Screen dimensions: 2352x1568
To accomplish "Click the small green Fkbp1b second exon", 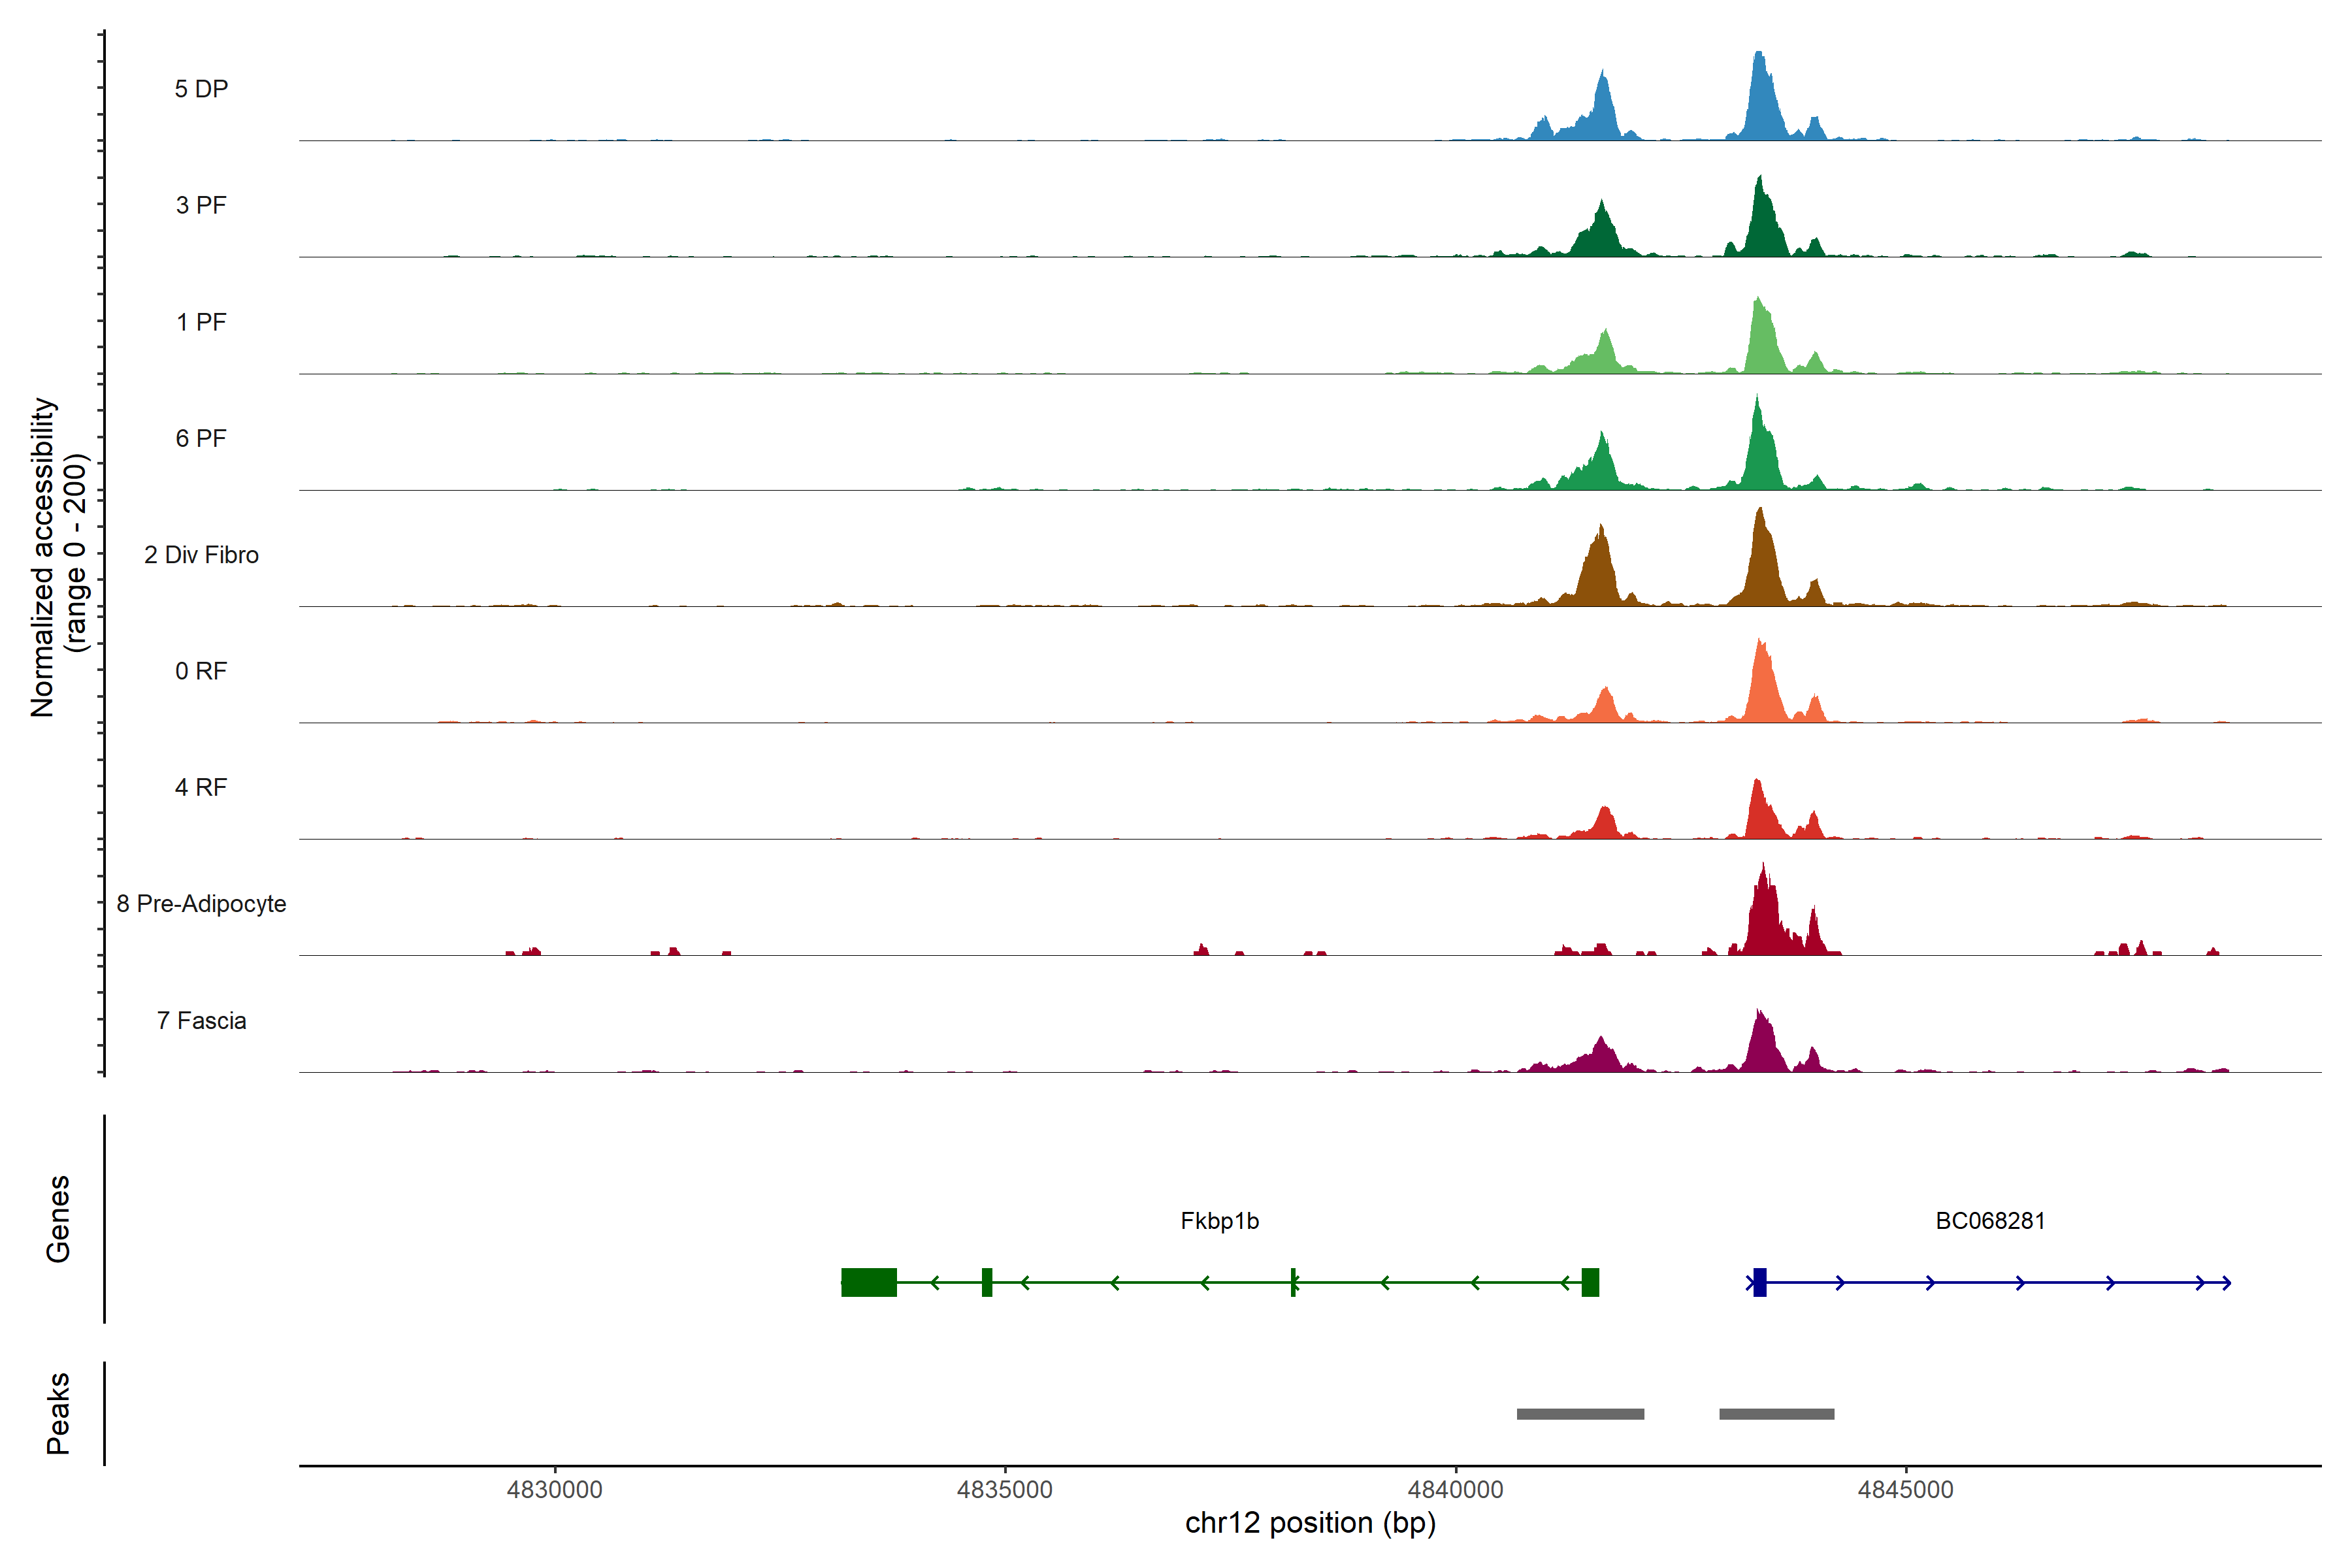I will point(987,1282).
